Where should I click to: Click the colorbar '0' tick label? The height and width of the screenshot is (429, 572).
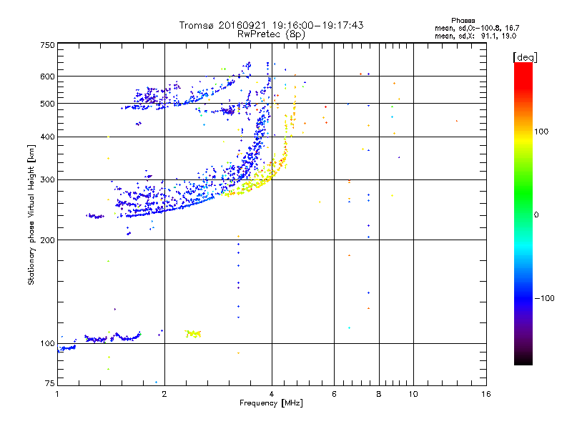536,214
